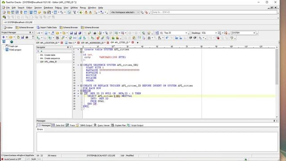Open the Database menu
The image size is (286, 161).
[x=48, y=8]
